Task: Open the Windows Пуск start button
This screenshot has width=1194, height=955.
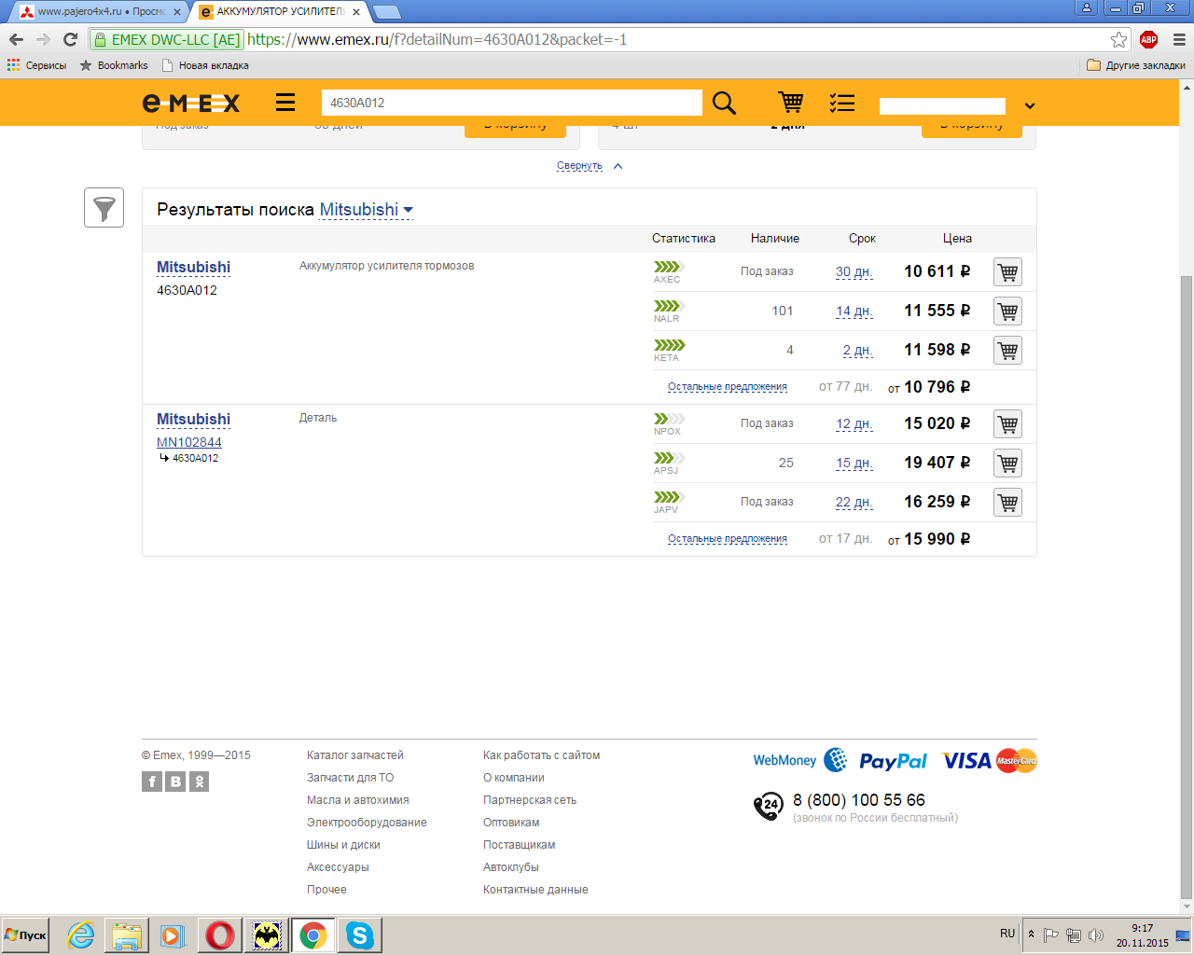Action: tap(25, 934)
